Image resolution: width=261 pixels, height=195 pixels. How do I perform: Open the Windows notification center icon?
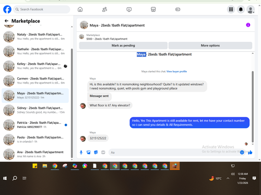point(254,178)
